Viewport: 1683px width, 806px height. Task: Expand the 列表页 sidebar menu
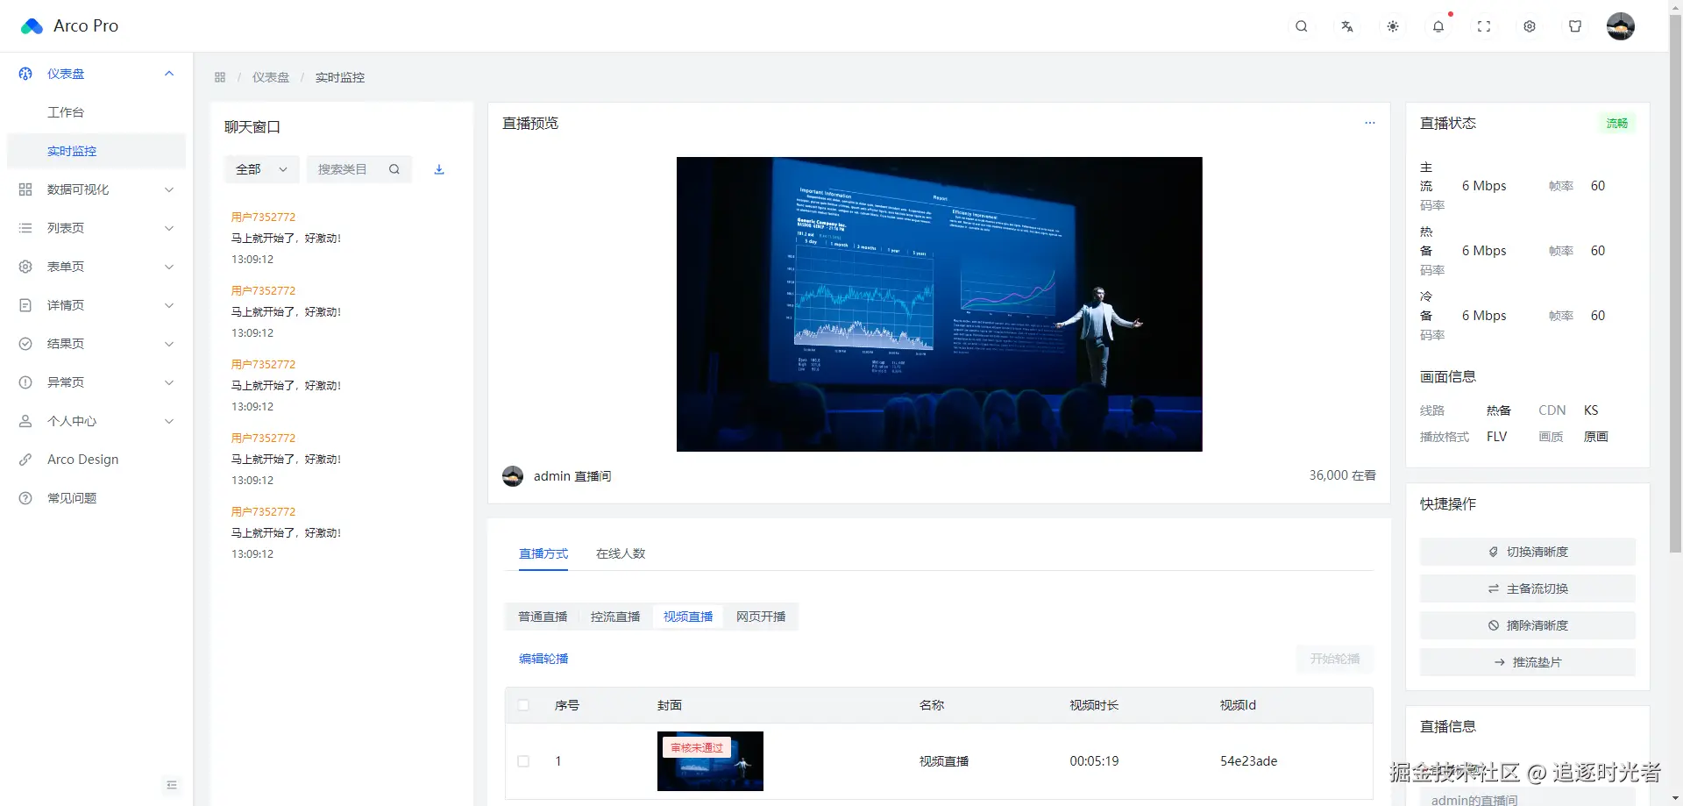click(96, 228)
